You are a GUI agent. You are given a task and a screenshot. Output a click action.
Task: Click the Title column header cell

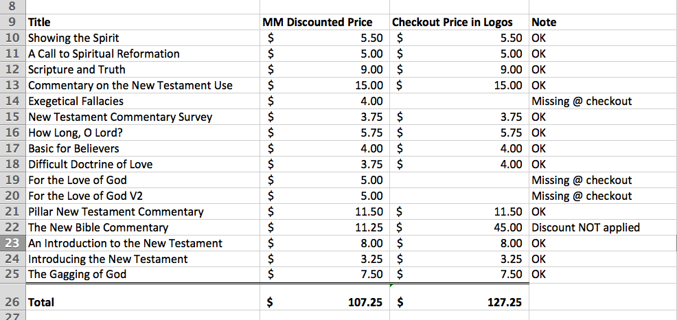point(143,22)
